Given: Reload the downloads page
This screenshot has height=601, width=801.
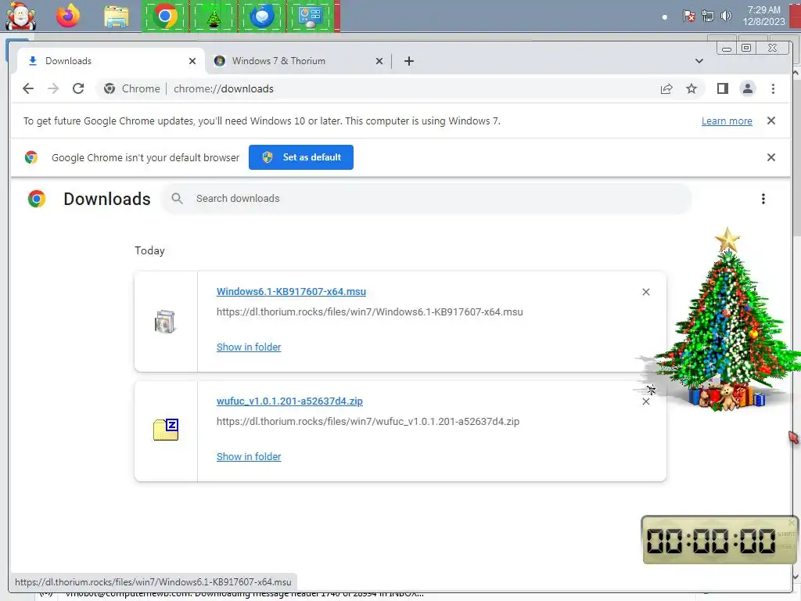Looking at the screenshot, I should click(78, 88).
